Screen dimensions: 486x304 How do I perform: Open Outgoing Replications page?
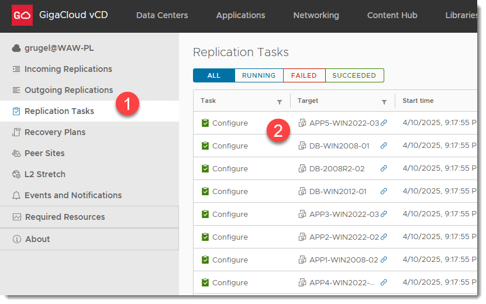coord(68,90)
